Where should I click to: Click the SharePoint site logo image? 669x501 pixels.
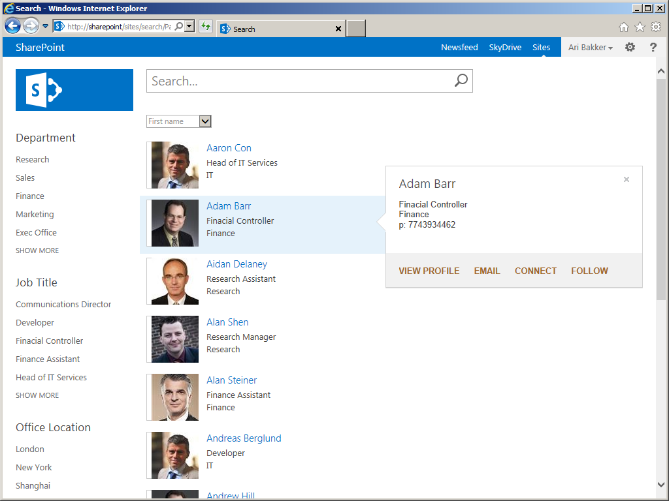[x=74, y=90]
